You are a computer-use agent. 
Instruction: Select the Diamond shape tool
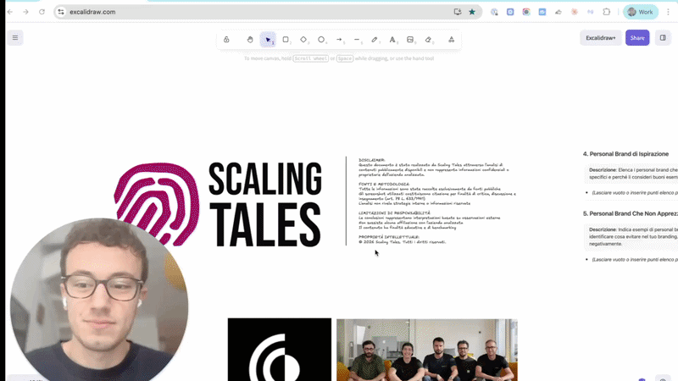303,39
